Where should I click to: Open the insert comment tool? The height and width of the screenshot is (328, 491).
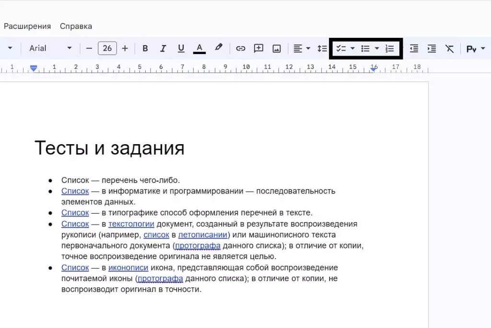(258, 48)
